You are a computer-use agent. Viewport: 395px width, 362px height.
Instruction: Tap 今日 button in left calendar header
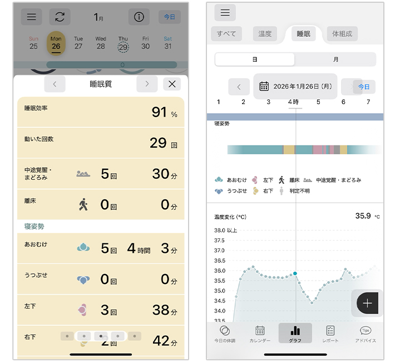point(170,17)
